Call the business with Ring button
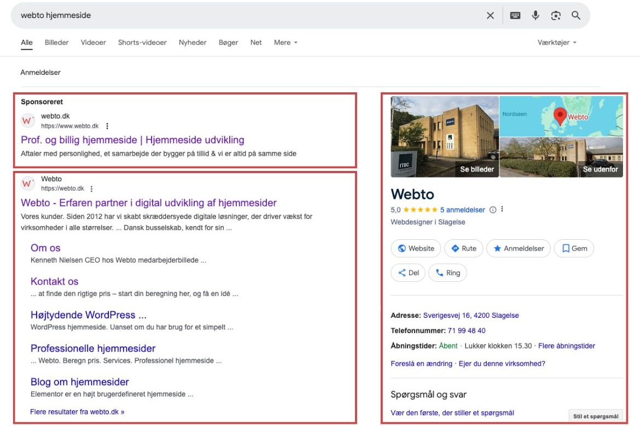640x426 pixels. (448, 273)
